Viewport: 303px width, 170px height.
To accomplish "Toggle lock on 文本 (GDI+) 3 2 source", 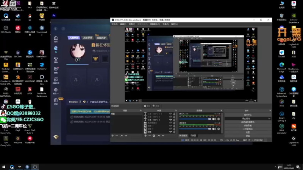I will [174, 114].
